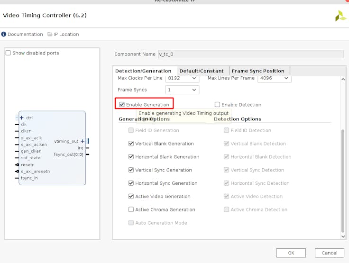Check Active Chroma Generation option
Viewport: 349px width, 263px height.
point(131,209)
